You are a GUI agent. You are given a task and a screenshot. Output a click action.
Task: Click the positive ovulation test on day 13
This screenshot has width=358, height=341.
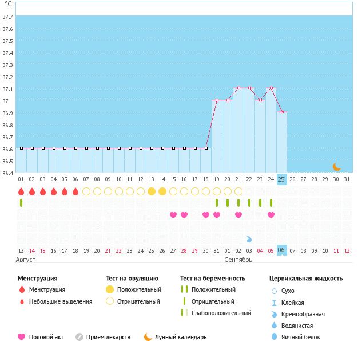(x=152, y=191)
